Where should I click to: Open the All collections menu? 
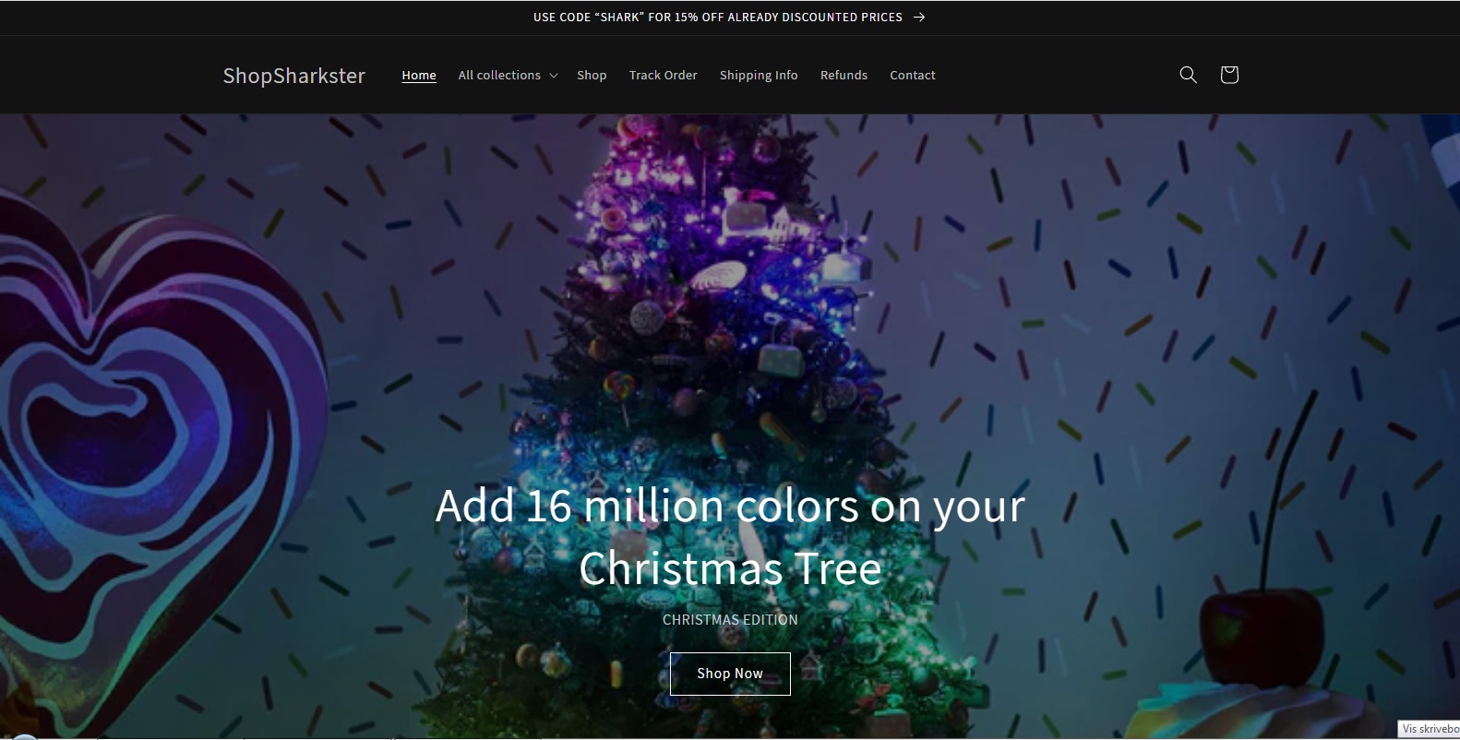click(508, 76)
